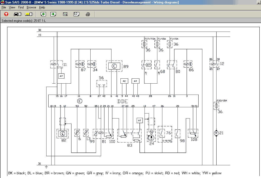Minimize the Sun SAIS window
The image size is (261, 178).
click(259, 2)
